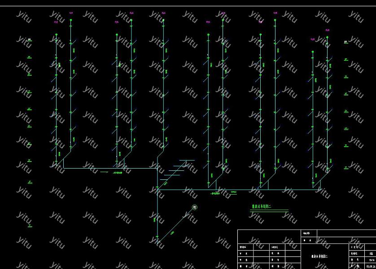The width and height of the screenshot is (376, 269).
Task: Select the white drawing title inside the title block
Action: 319,256
